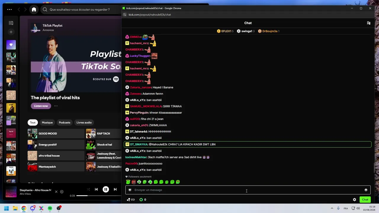Open DT_SMAYKA user profile in chat
379x213 pixels.
tap(139, 144)
